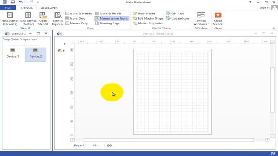Select the Device_1 master shape
278x156 pixels.
[13, 53]
